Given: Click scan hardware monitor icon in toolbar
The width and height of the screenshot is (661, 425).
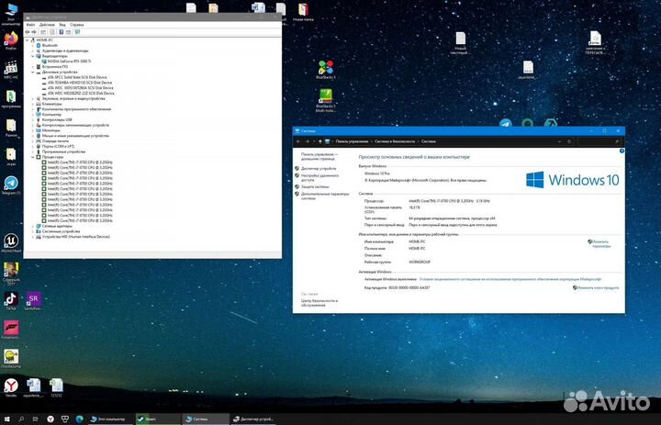Looking at the screenshot, I should coord(77,32).
